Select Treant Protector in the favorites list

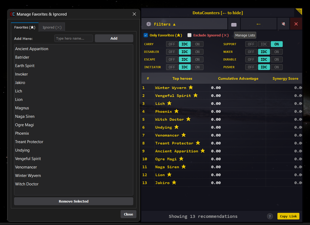(x=74, y=142)
